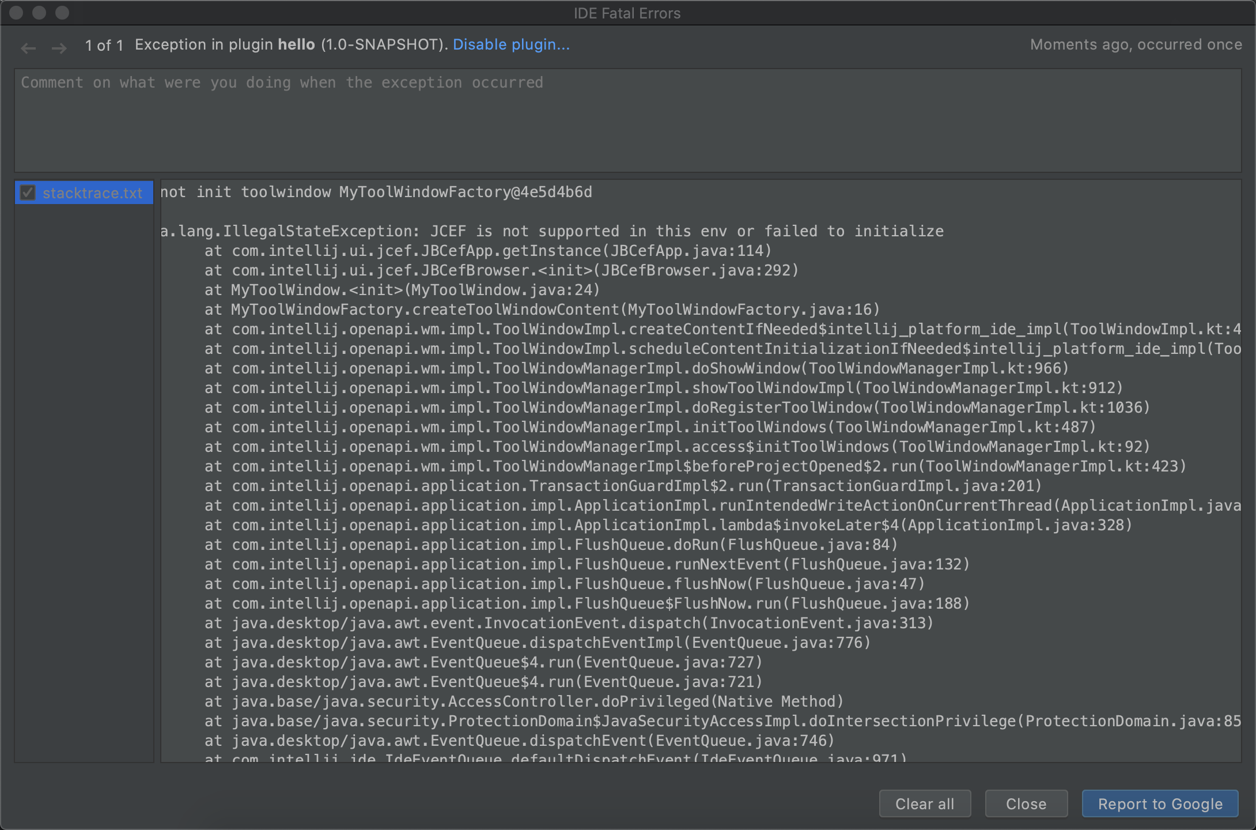The image size is (1256, 830).
Task: Click the next error forward arrow
Action: coord(59,48)
